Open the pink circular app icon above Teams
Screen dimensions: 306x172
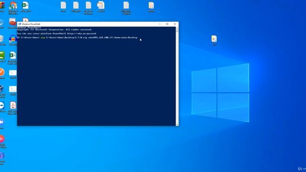2,139
